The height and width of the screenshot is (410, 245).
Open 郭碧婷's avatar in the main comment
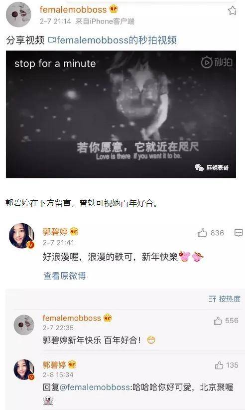(x=21, y=236)
